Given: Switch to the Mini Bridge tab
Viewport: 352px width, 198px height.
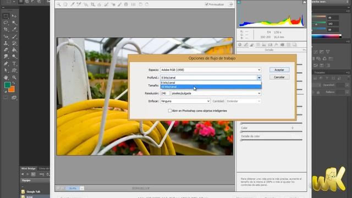Looking at the screenshot, I should click(29, 168).
